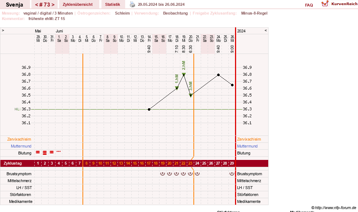The width and height of the screenshot is (358, 212).
Task: Click cycle day 24 in the Zyklustag row
Action: [x=197, y=164]
